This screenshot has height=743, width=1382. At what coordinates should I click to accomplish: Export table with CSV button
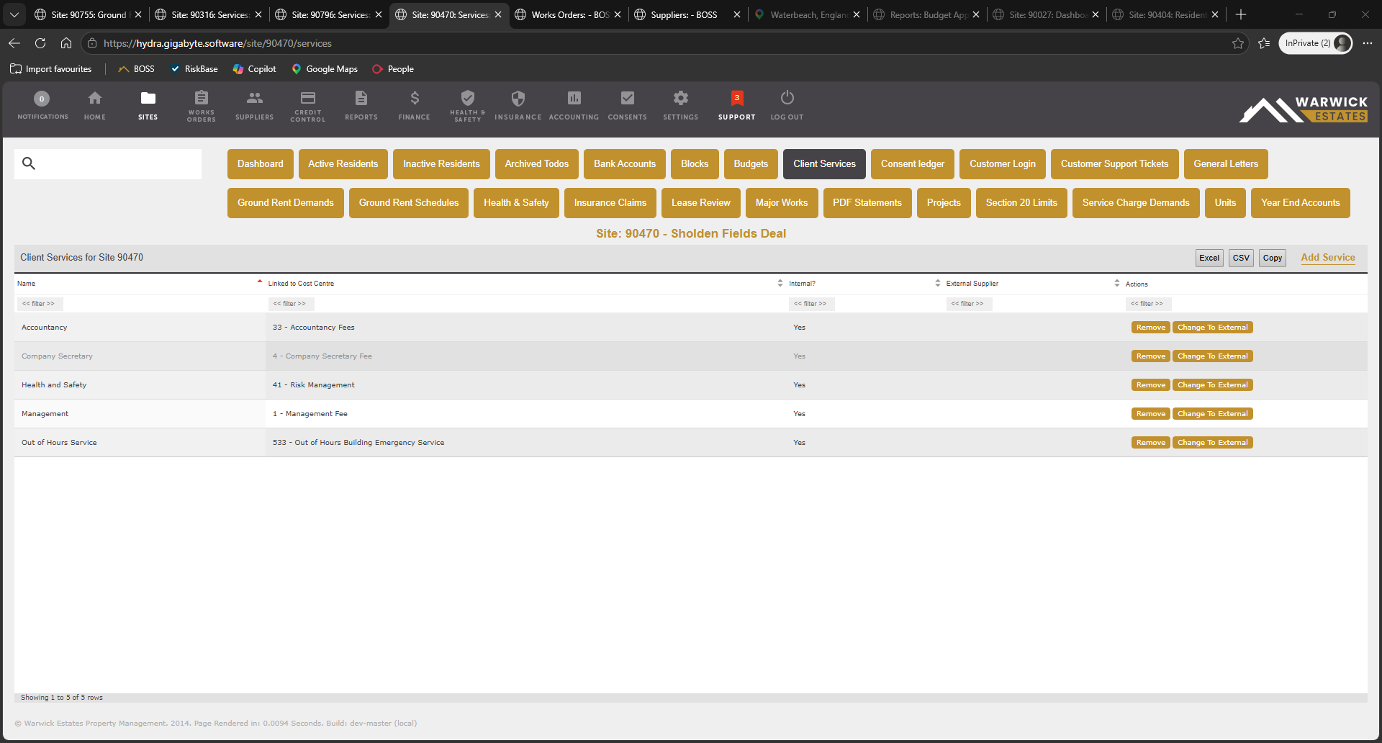click(1241, 258)
